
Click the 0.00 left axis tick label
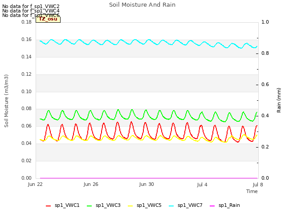[27, 178]
